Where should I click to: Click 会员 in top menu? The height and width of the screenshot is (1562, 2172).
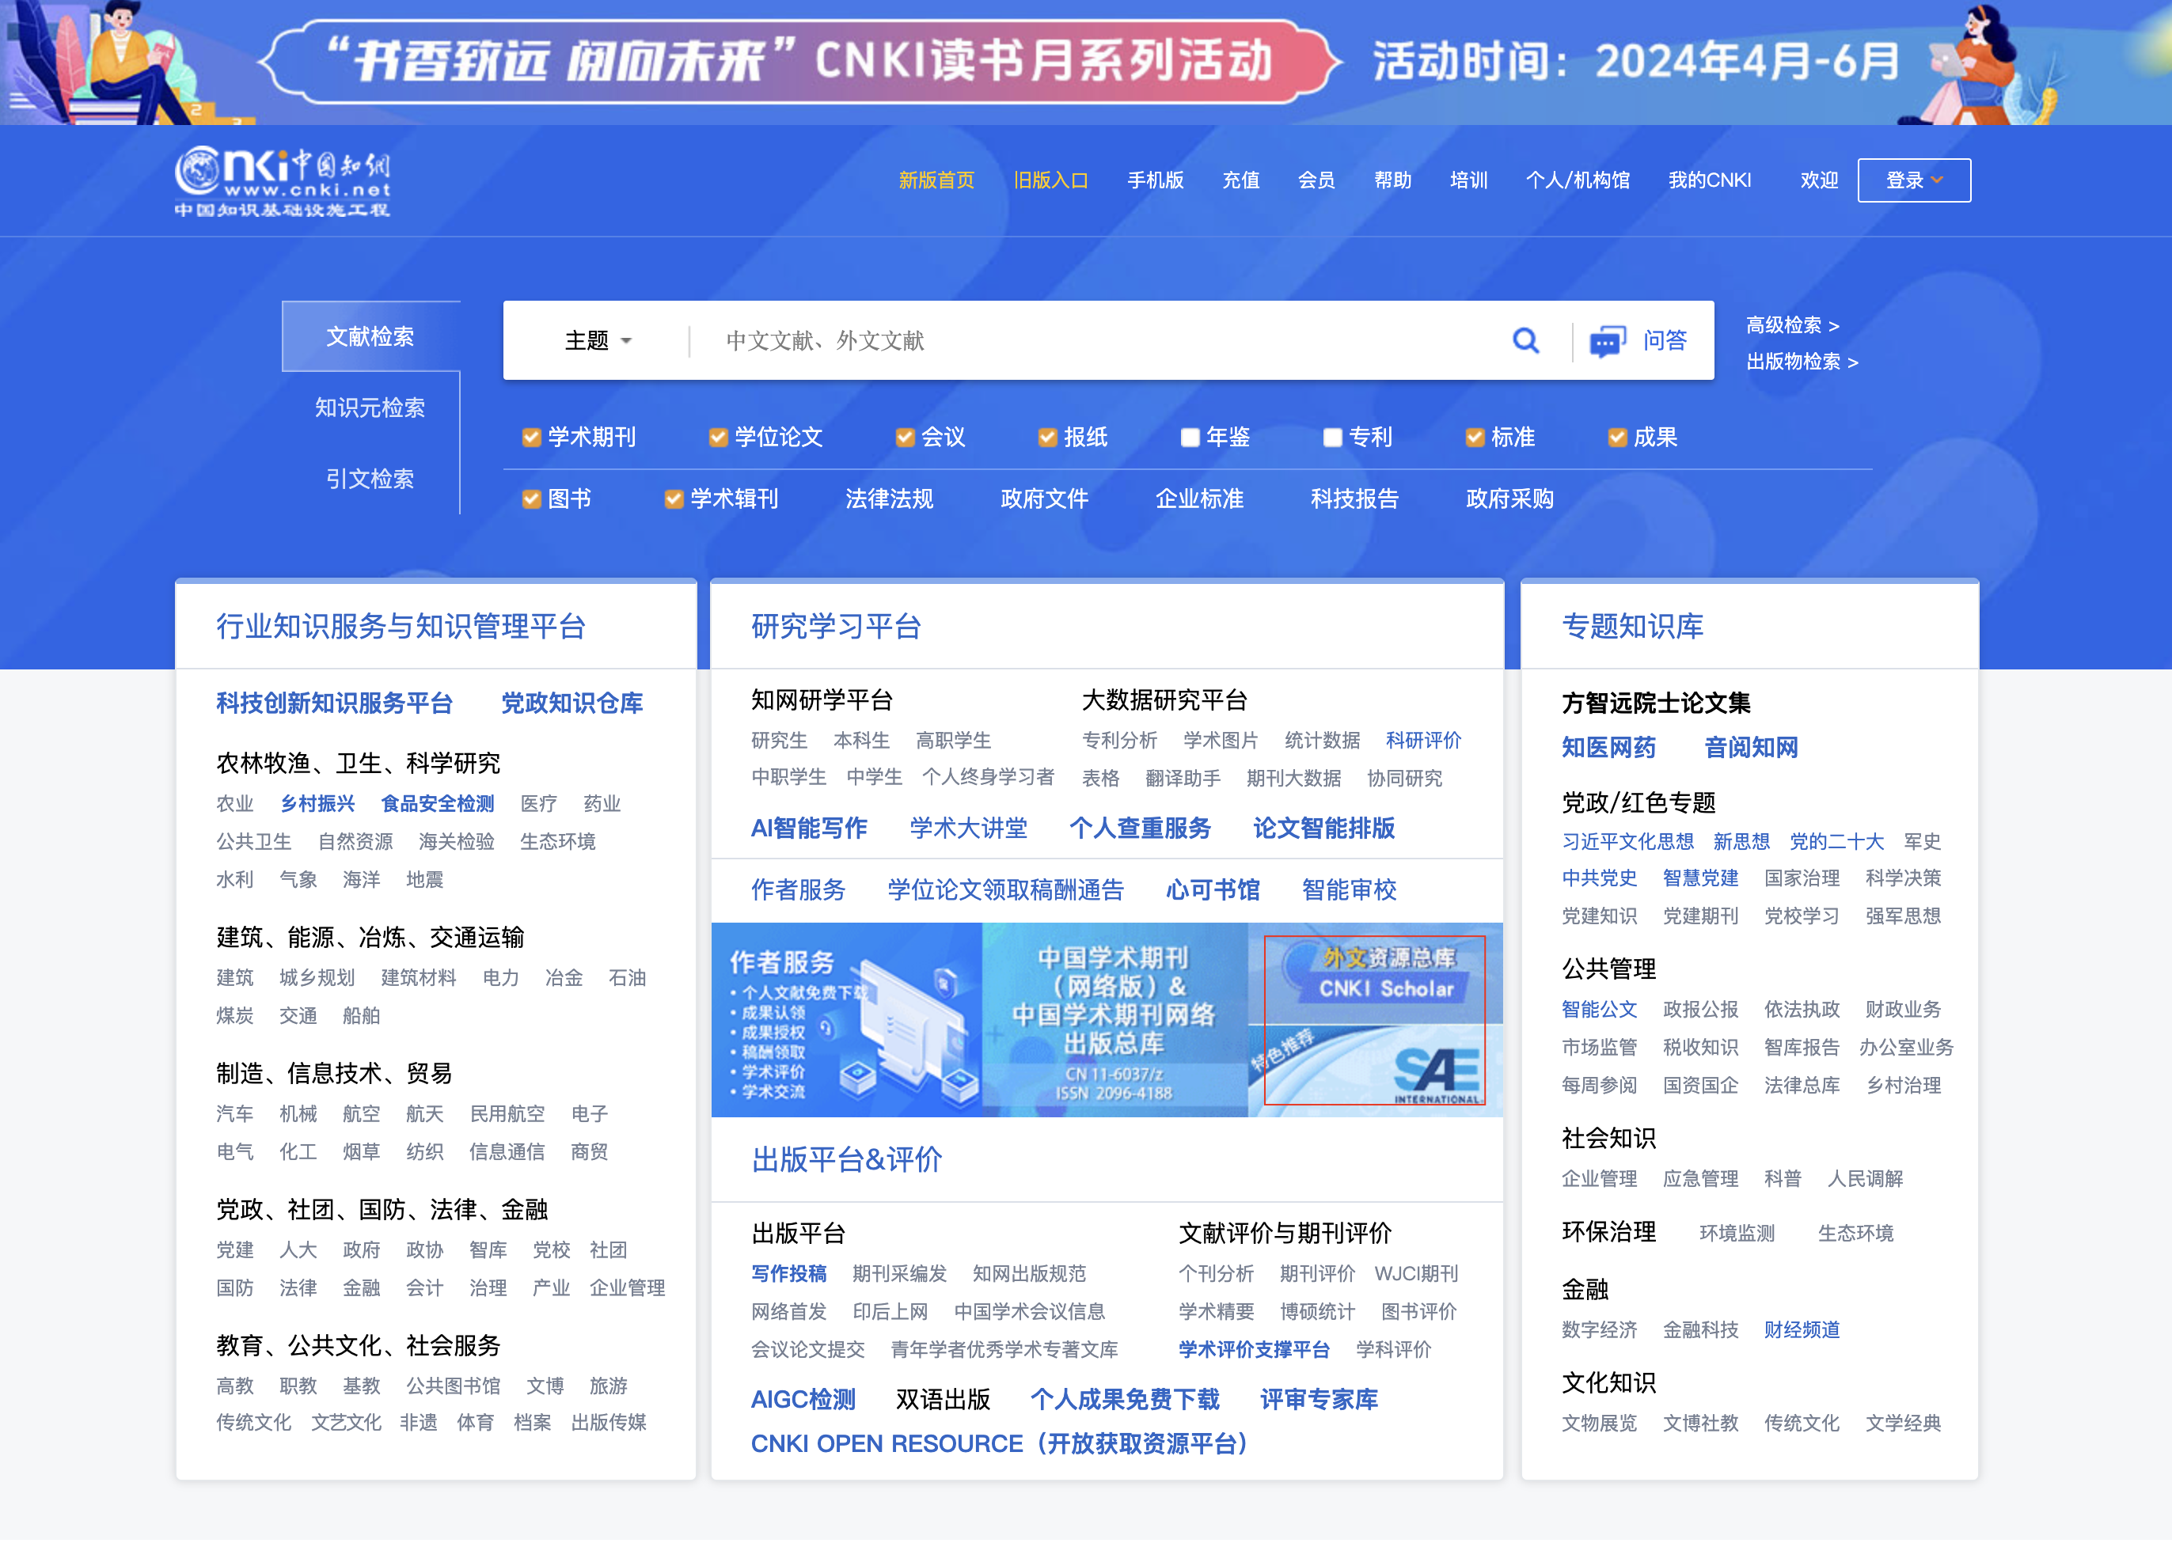click(1316, 180)
